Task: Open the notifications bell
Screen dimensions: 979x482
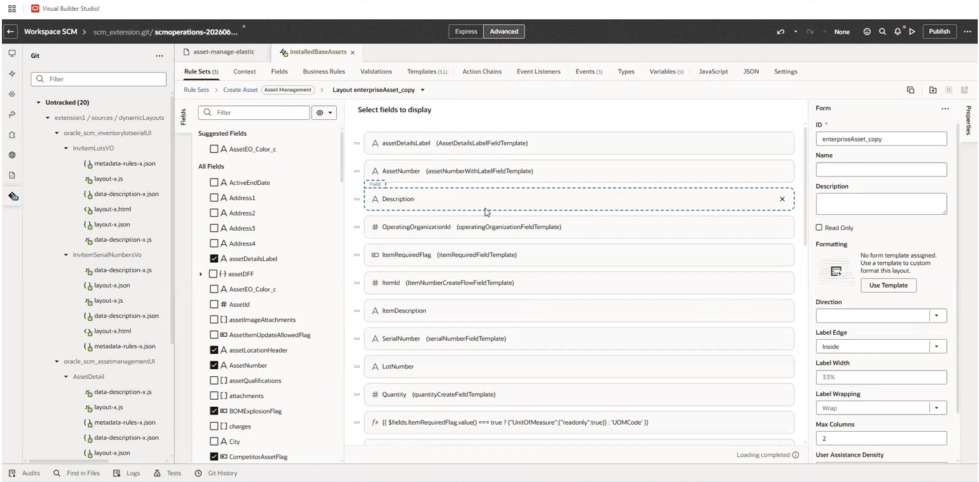Action: [897, 32]
